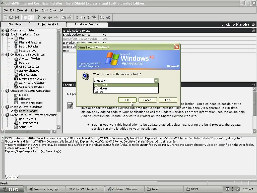Screen dimensions: 257x193
Task: Select the Update Service tree item
Action: (28, 111)
